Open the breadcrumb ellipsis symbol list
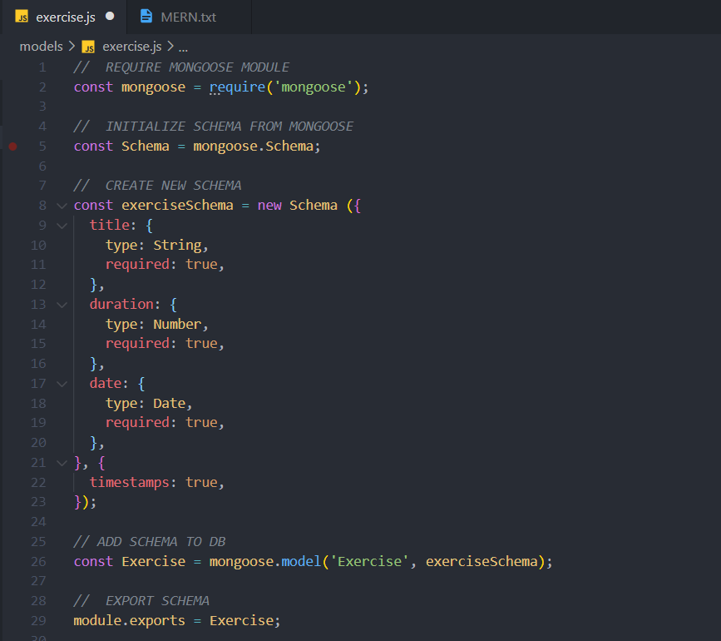The height and width of the screenshot is (641, 721). [x=183, y=47]
